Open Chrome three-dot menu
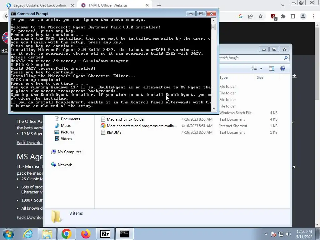 (313, 16)
